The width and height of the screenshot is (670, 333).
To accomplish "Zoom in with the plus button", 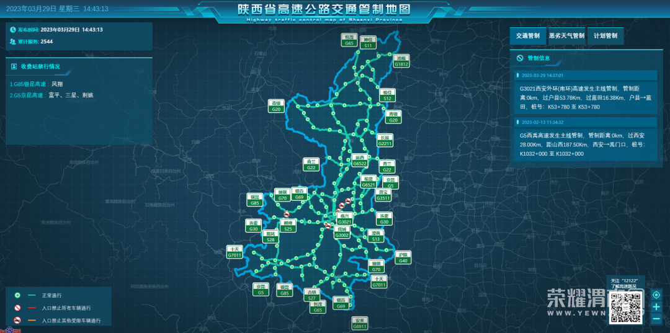I will 656,306.
